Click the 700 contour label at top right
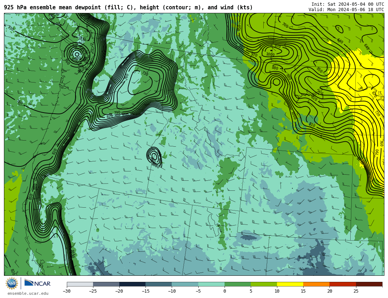Image resolution: width=388 pixels, height=298 pixels. 285,25
